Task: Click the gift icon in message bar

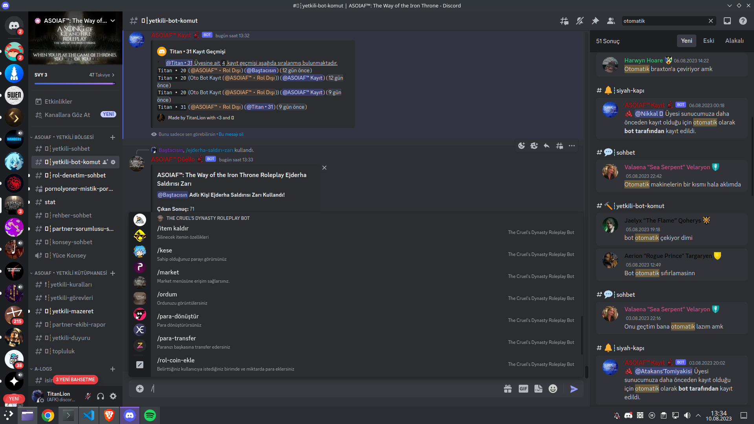Action: click(507, 389)
